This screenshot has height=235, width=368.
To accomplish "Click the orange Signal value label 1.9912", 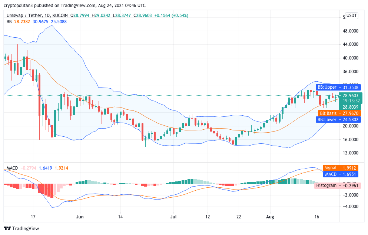I will point(340,168).
